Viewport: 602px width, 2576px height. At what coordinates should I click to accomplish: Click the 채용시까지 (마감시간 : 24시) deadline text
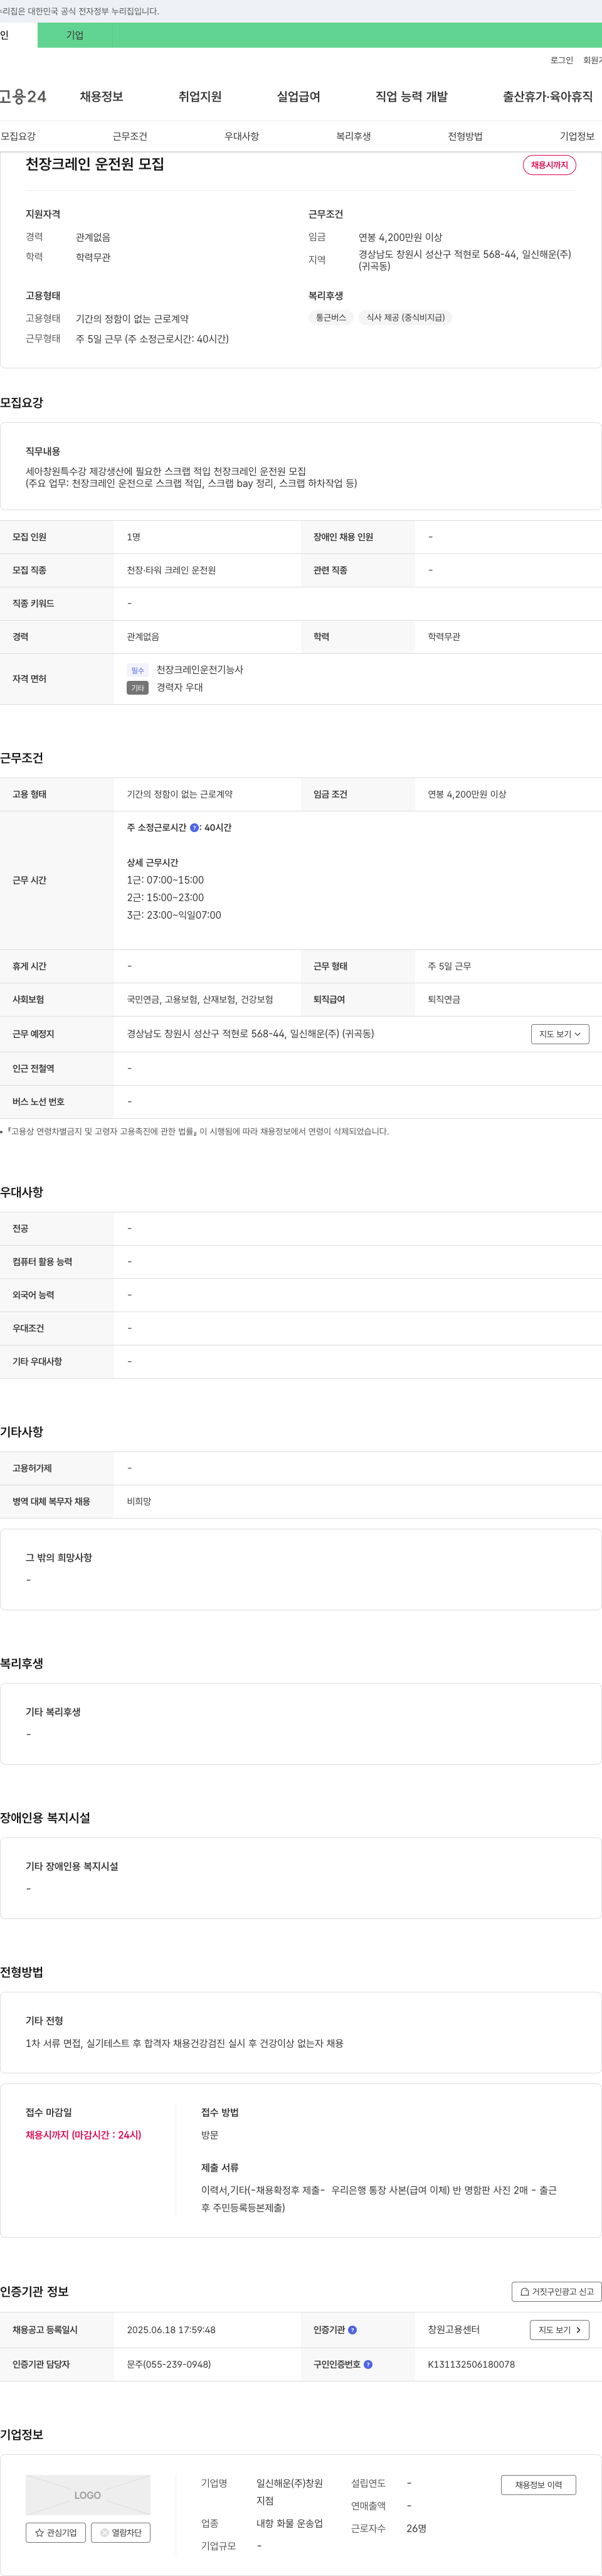83,2135
